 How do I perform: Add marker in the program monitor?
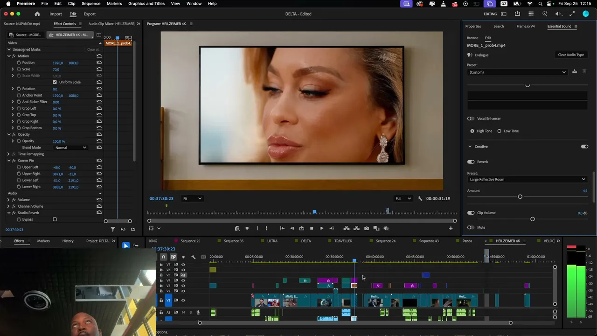(x=247, y=228)
